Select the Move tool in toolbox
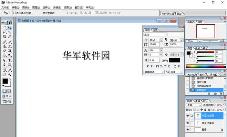 (10, 28)
